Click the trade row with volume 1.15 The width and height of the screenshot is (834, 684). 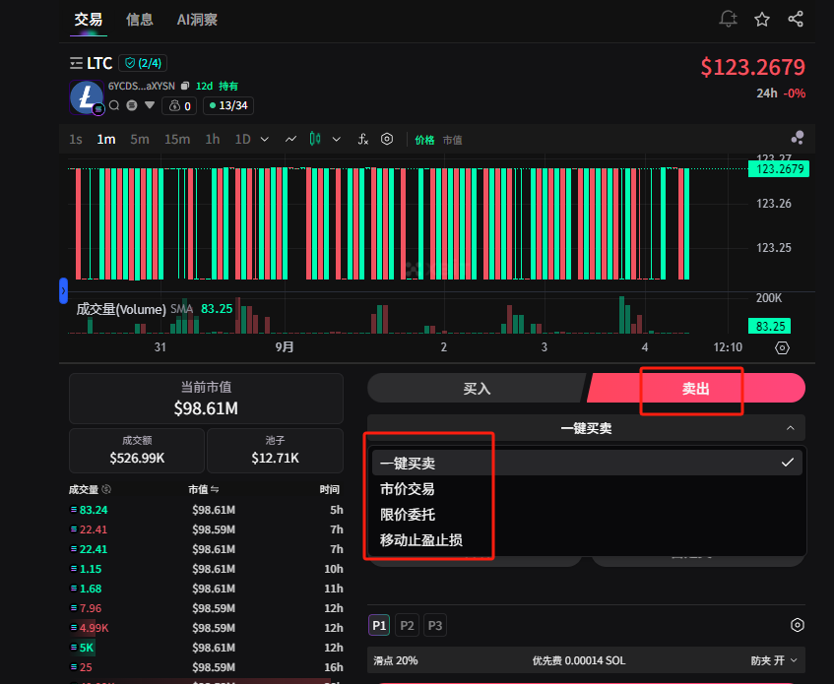coord(207,569)
